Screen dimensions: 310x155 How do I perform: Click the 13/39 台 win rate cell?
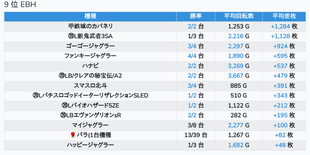click(196, 135)
